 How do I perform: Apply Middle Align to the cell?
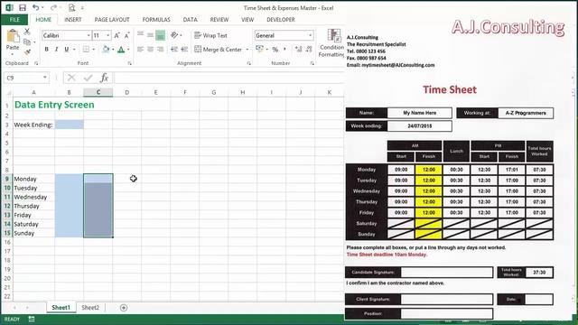click(x=150, y=35)
